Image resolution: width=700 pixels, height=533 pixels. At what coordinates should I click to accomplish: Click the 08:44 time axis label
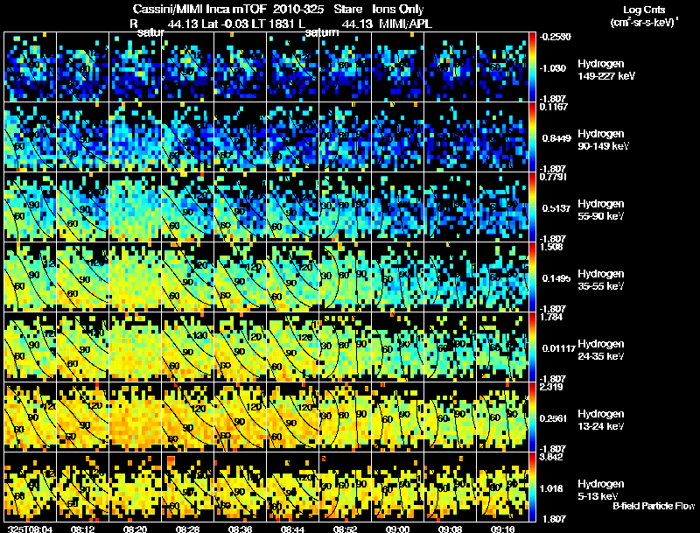point(292,529)
